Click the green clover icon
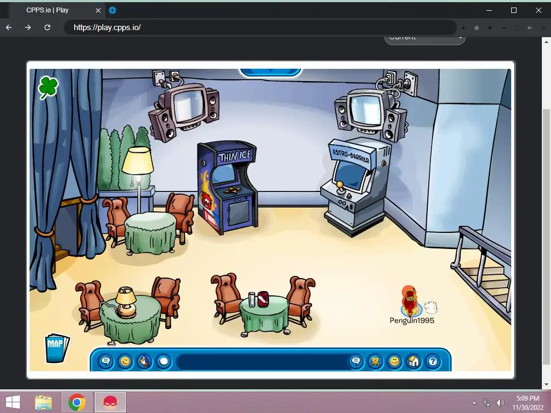 coord(48,88)
